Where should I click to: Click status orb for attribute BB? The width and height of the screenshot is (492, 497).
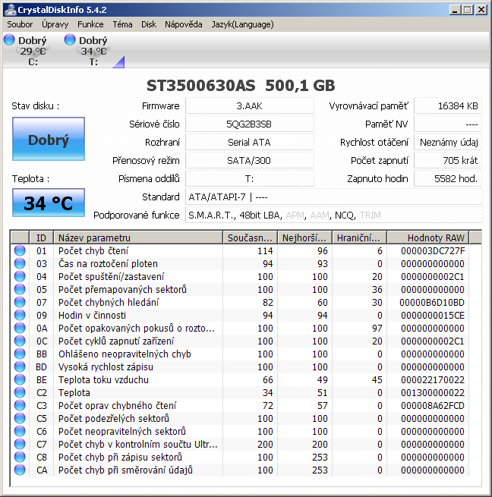20,354
